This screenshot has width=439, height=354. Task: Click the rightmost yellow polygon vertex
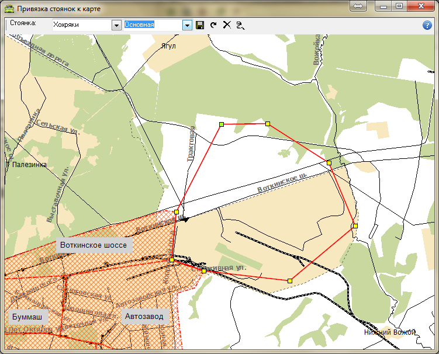355,225
